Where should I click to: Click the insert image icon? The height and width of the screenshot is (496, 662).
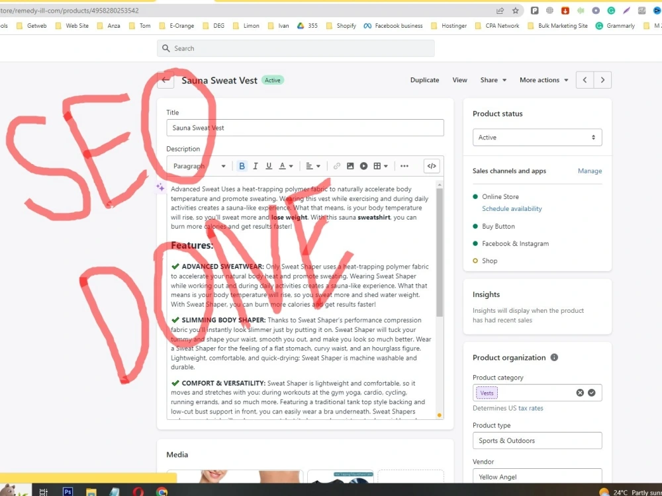(x=350, y=166)
